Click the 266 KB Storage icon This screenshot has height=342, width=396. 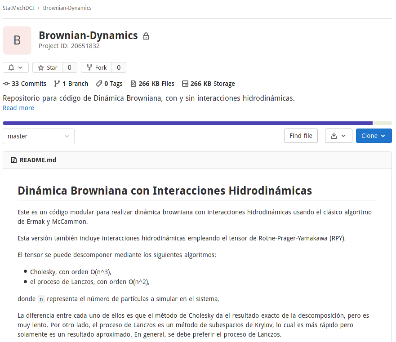point(185,84)
